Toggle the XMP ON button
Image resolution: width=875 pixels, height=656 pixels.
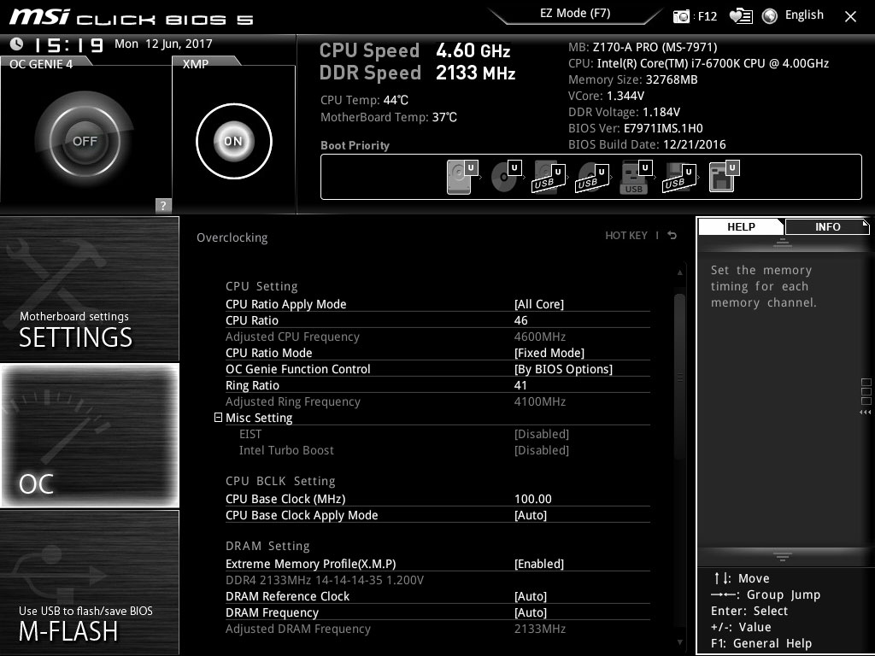pyautogui.click(x=234, y=141)
